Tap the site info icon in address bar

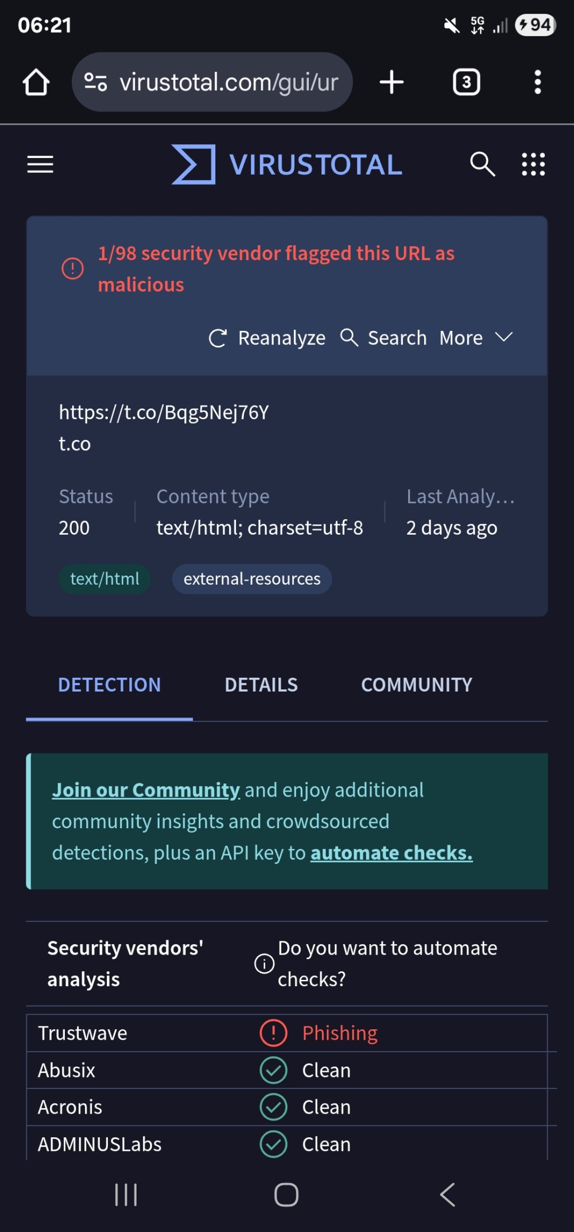(x=95, y=82)
